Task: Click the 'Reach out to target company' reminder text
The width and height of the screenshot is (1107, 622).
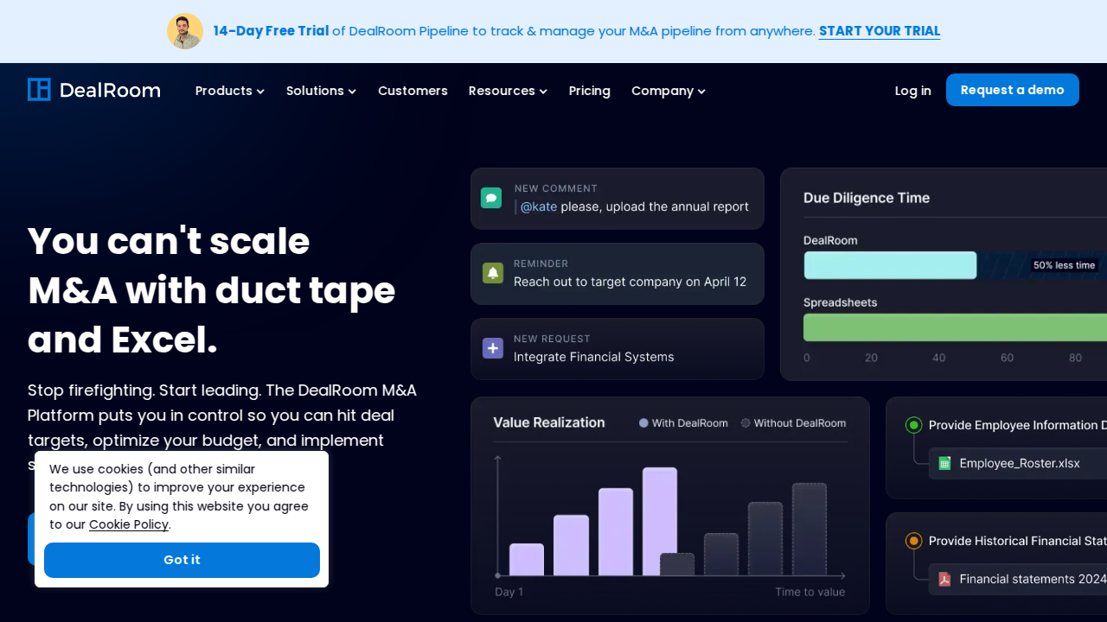Action: click(630, 282)
